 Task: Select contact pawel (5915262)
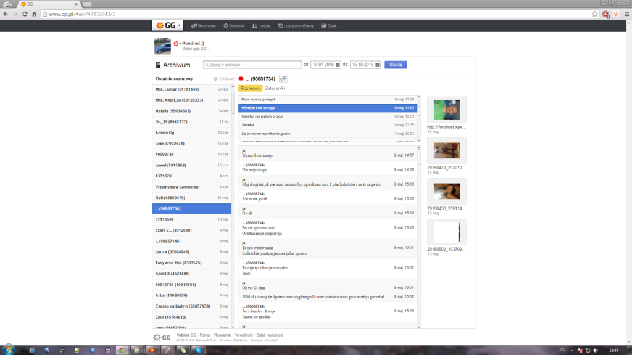pyautogui.click(x=192, y=165)
